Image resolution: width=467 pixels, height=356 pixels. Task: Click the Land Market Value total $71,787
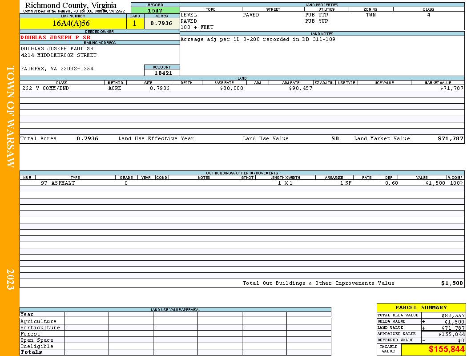pos(450,138)
